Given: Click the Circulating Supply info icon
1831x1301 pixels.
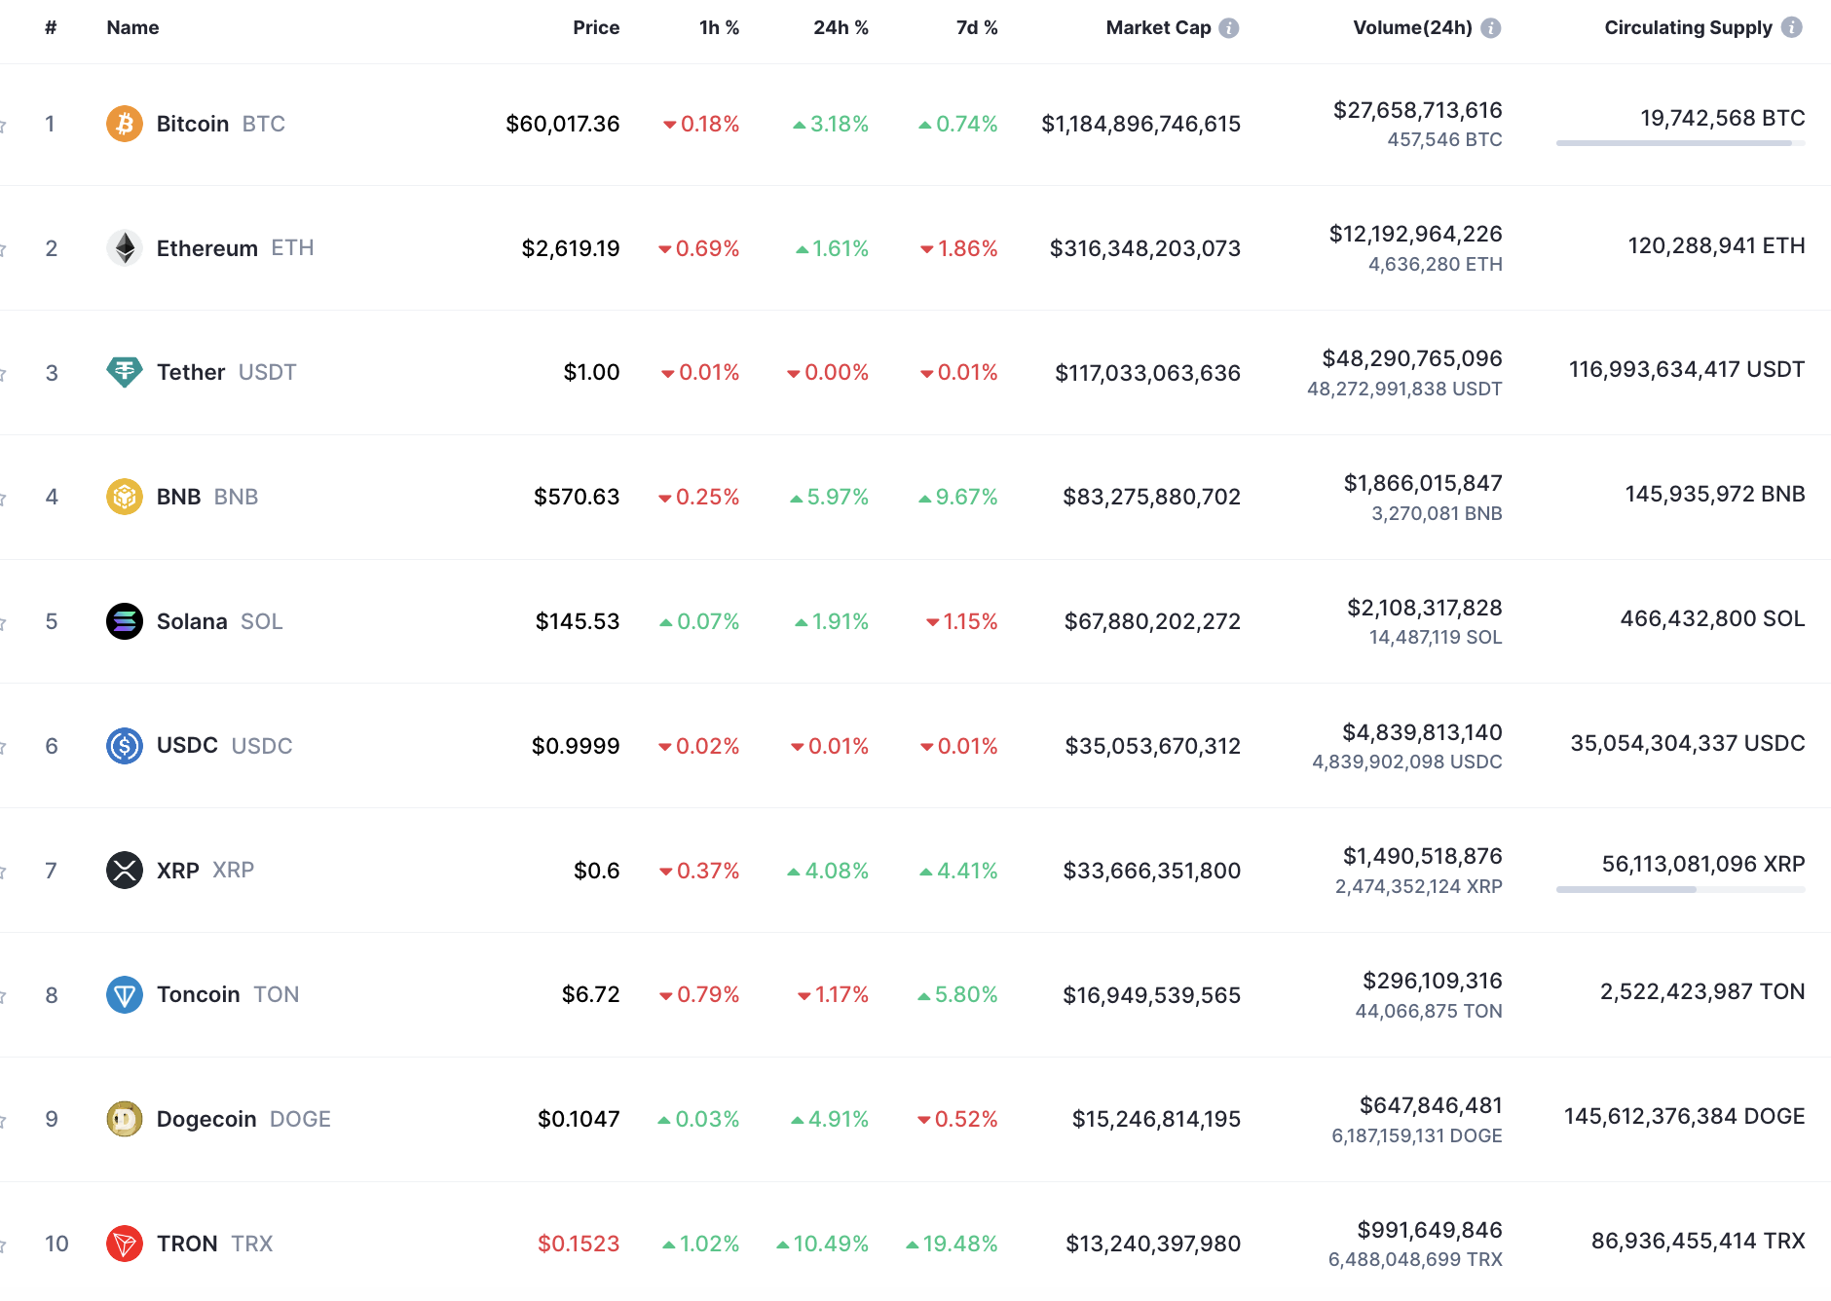Looking at the screenshot, I should 1791,27.
